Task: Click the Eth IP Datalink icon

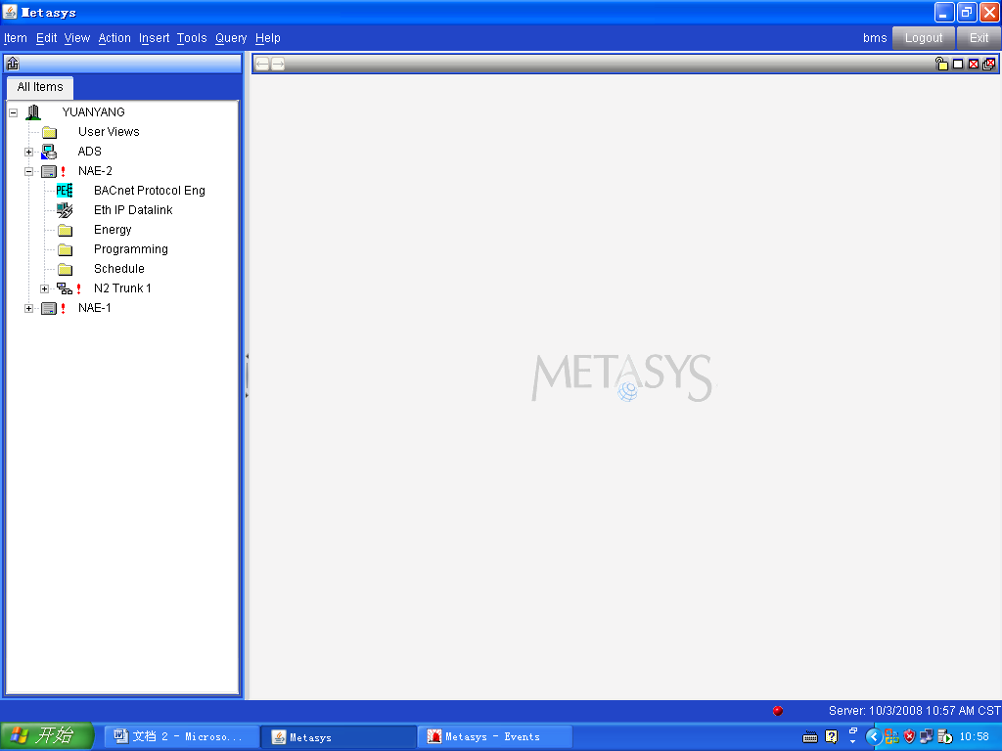Action: (64, 210)
